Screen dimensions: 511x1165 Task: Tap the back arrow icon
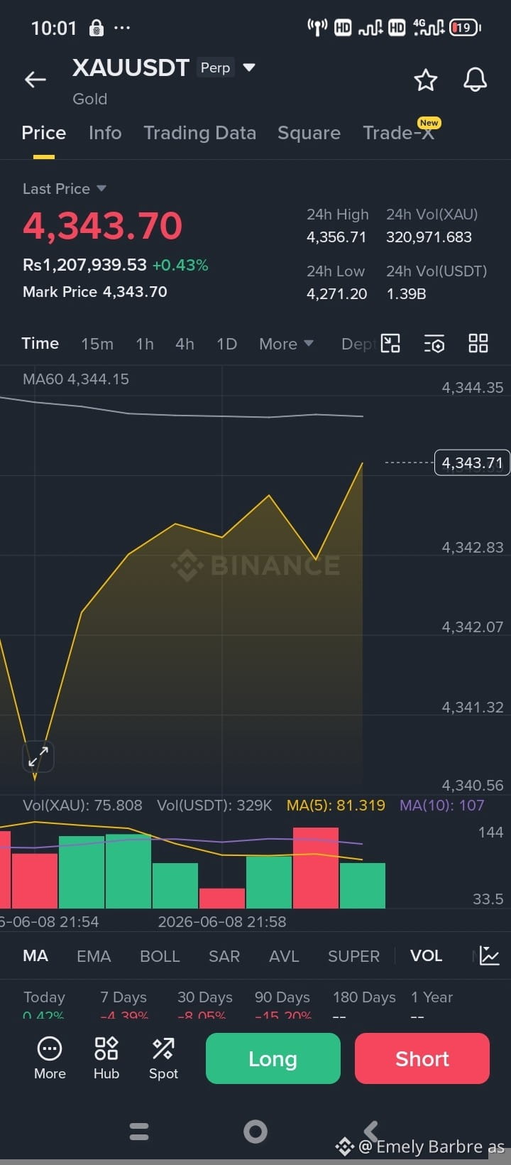(x=35, y=80)
